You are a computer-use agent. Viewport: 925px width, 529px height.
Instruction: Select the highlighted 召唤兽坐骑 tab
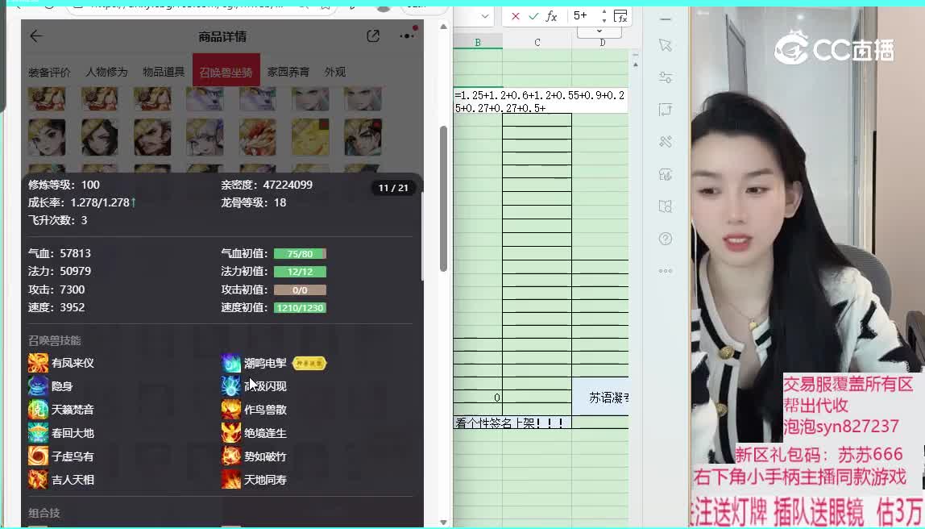point(226,72)
